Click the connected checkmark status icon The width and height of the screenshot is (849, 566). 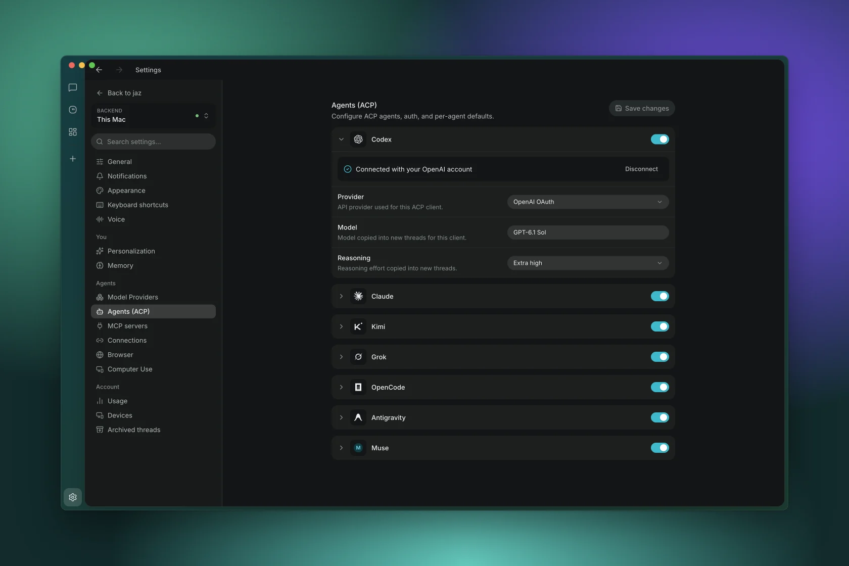(348, 169)
